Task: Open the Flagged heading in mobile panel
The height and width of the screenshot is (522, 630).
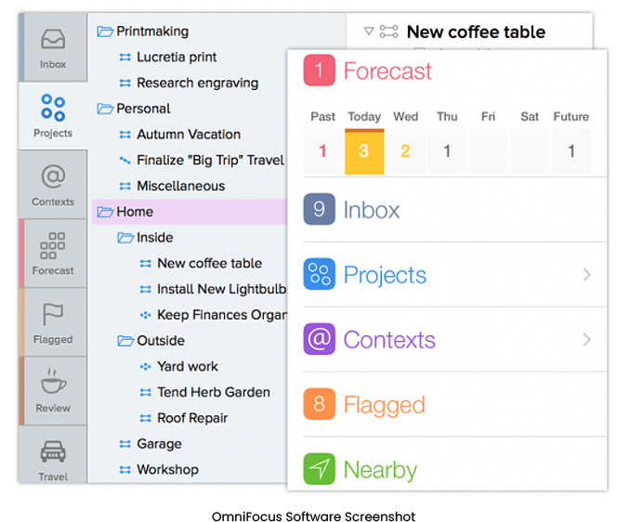Action: [x=384, y=405]
